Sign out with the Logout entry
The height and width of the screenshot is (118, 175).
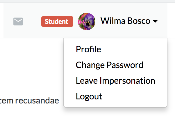tap(89, 96)
